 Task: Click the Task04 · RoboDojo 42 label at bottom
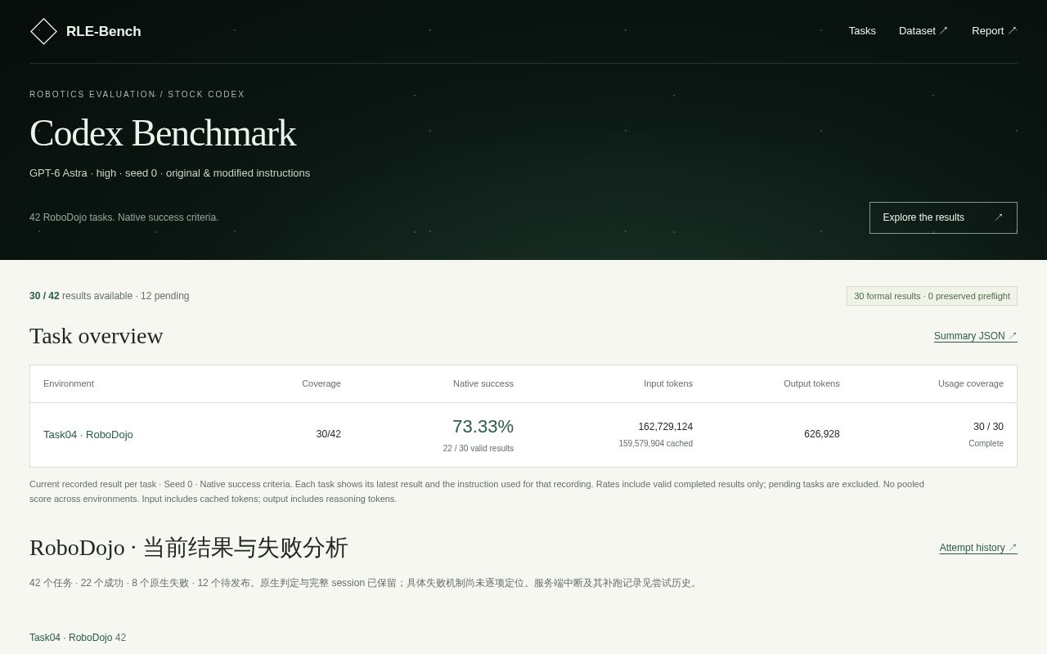coord(78,638)
